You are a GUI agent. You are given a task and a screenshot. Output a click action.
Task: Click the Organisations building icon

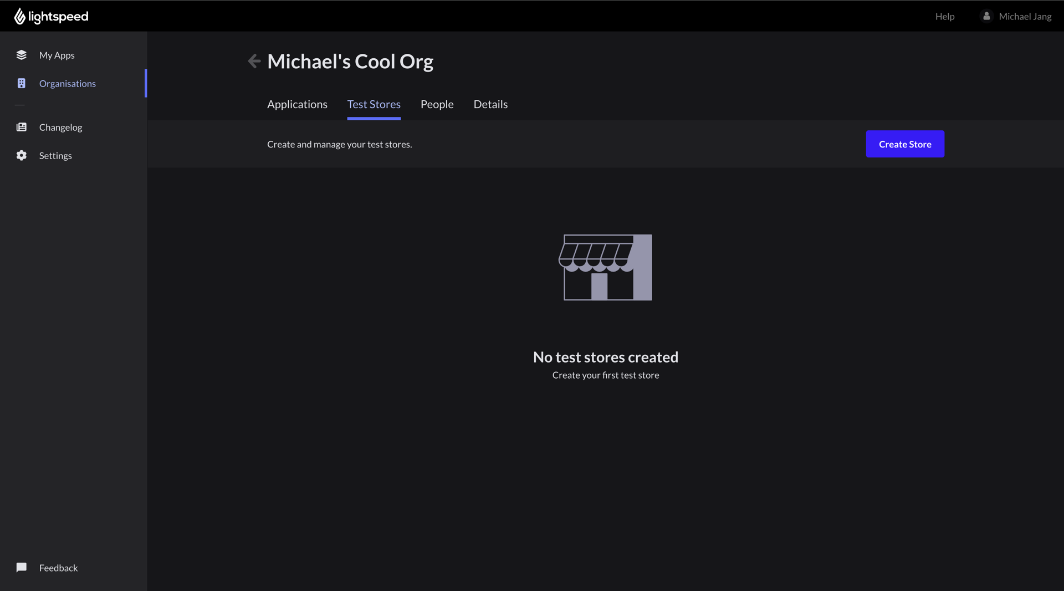(21, 83)
